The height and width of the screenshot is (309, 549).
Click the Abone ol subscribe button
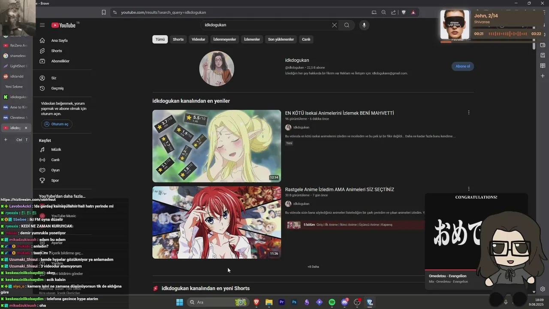(462, 66)
